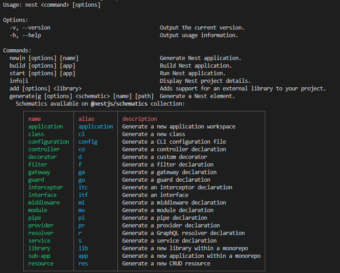The width and height of the screenshot is (340, 273).
Task: Select the '-v, --version' option text
Action: point(30,28)
